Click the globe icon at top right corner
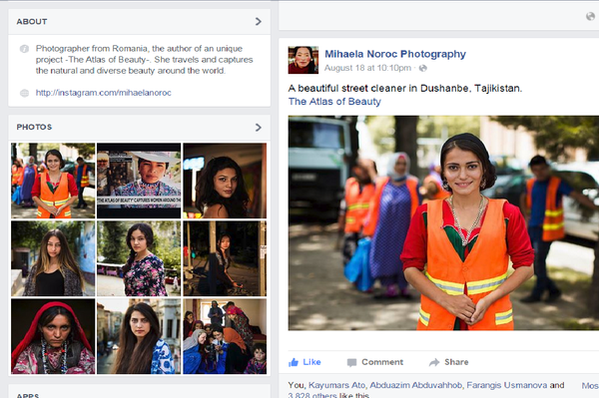 tap(591, 16)
